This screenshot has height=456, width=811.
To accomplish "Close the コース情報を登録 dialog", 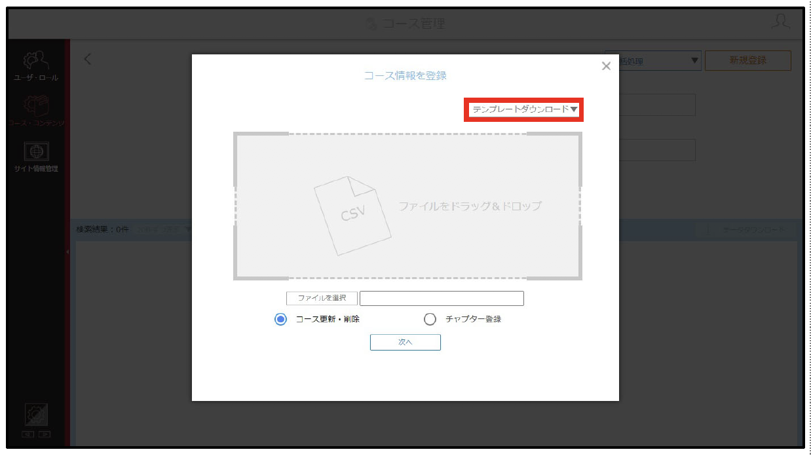I will 606,66.
